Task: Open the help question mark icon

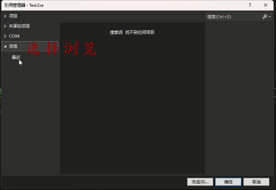Action: tap(250, 5)
